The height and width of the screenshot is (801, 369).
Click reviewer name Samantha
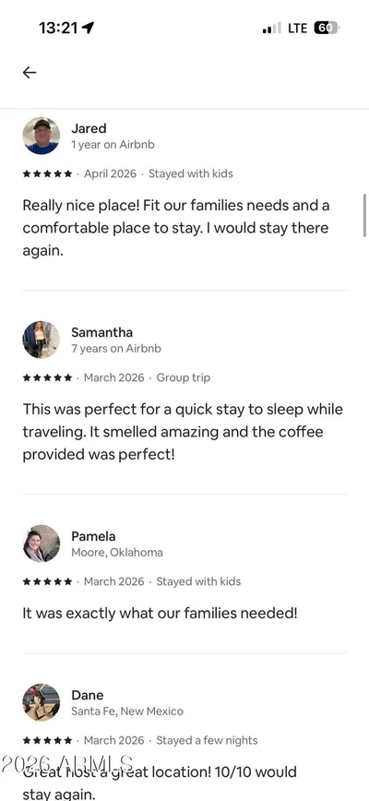click(x=102, y=332)
